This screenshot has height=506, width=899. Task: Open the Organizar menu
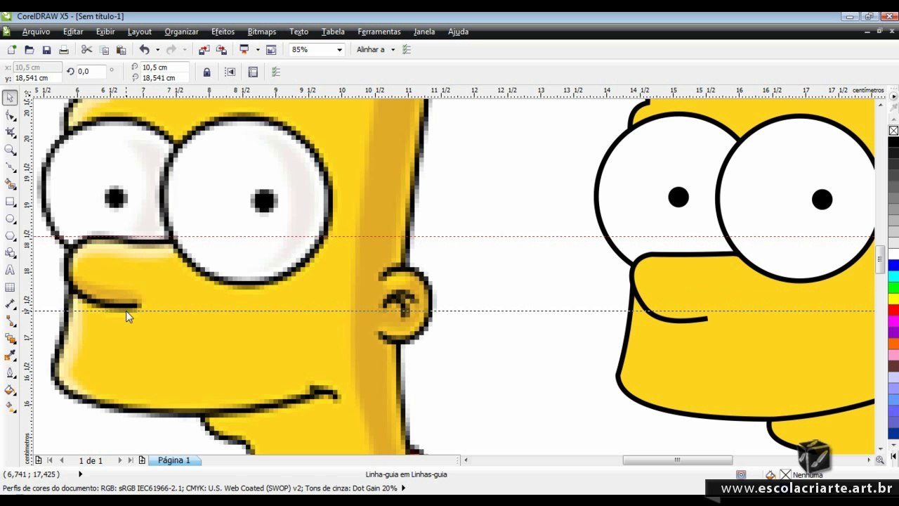181,32
